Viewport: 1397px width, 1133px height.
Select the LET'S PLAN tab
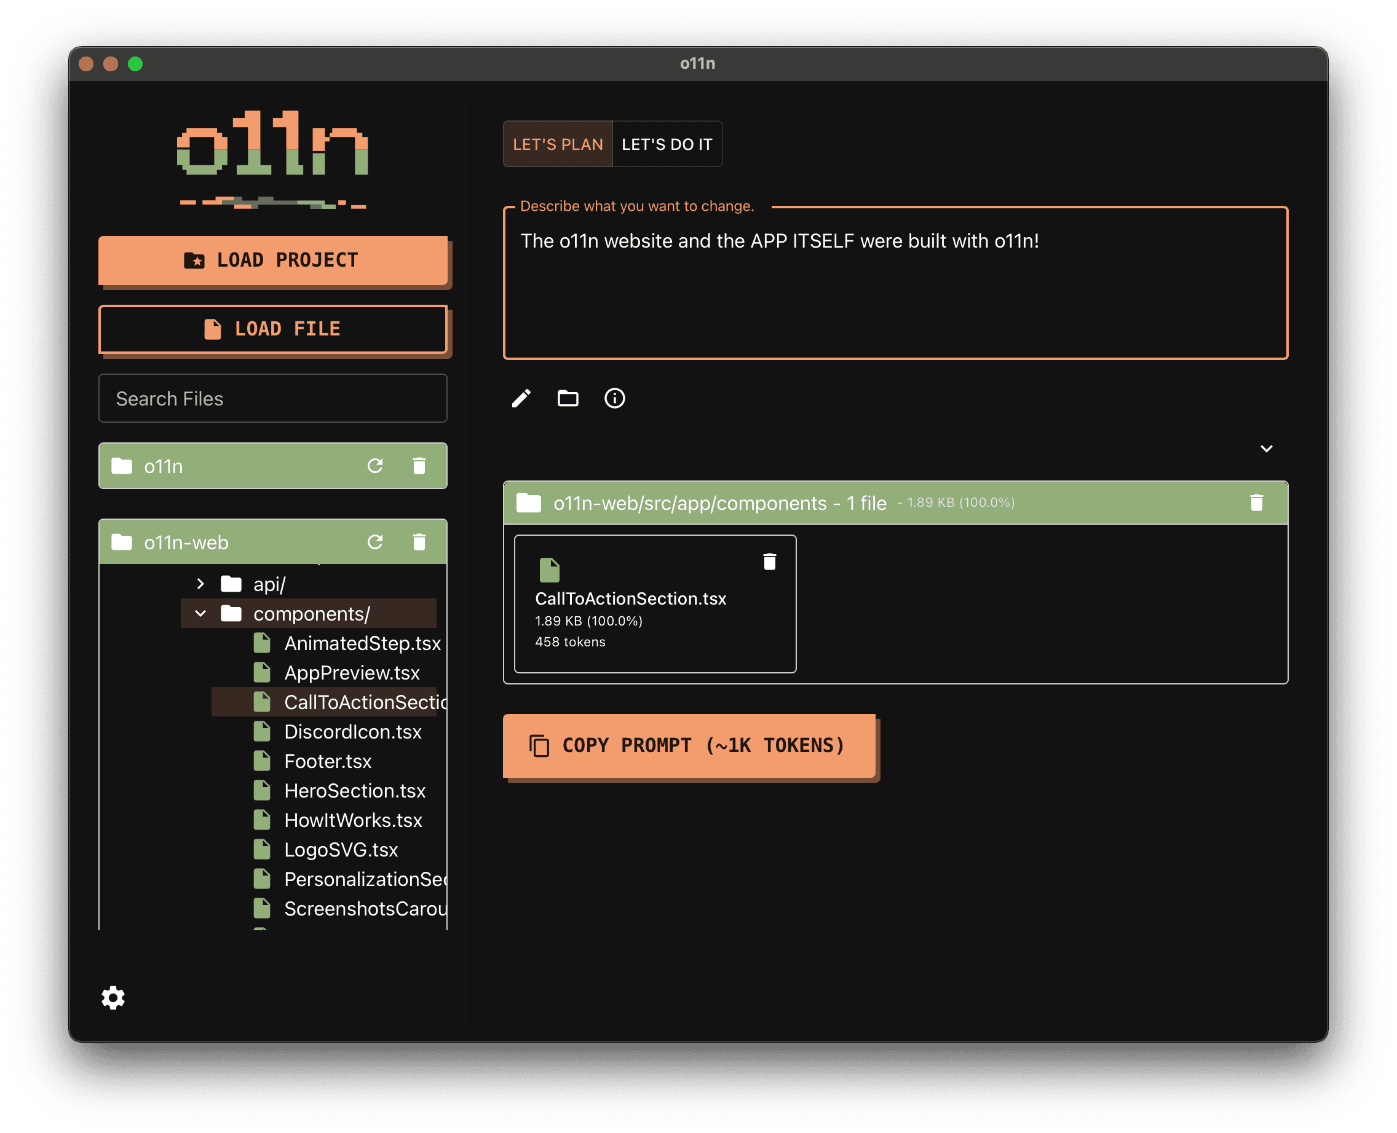tap(558, 144)
